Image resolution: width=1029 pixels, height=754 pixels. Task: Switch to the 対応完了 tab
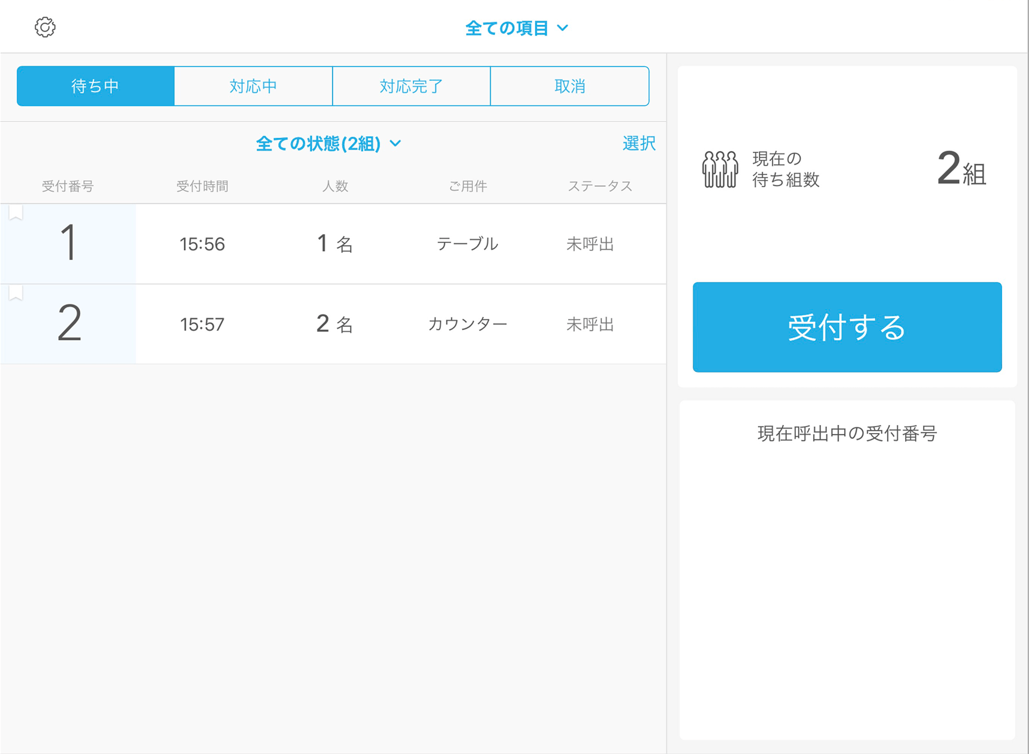click(x=411, y=86)
